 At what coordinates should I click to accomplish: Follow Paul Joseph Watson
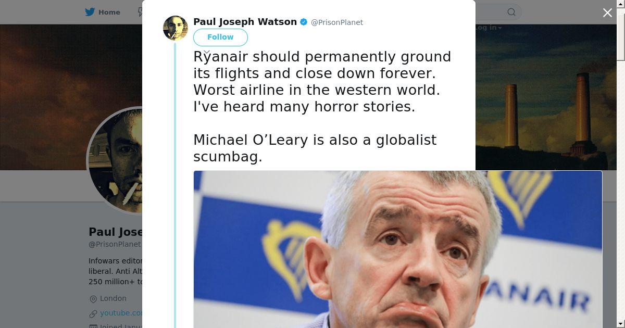click(x=220, y=37)
